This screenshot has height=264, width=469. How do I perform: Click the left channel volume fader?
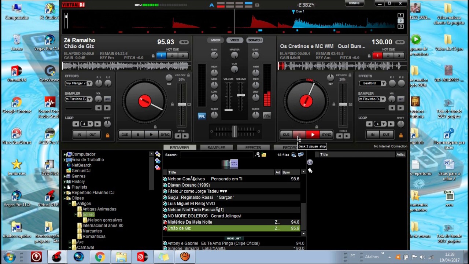click(x=228, y=110)
